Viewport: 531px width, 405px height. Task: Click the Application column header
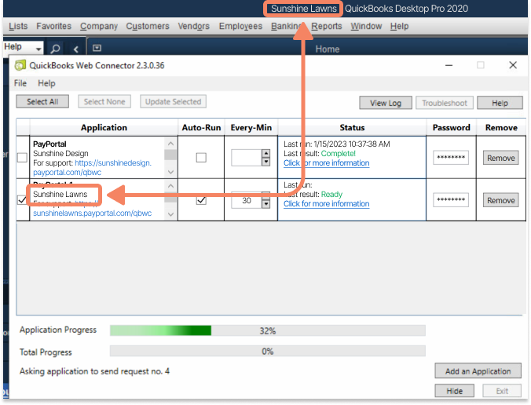click(104, 128)
